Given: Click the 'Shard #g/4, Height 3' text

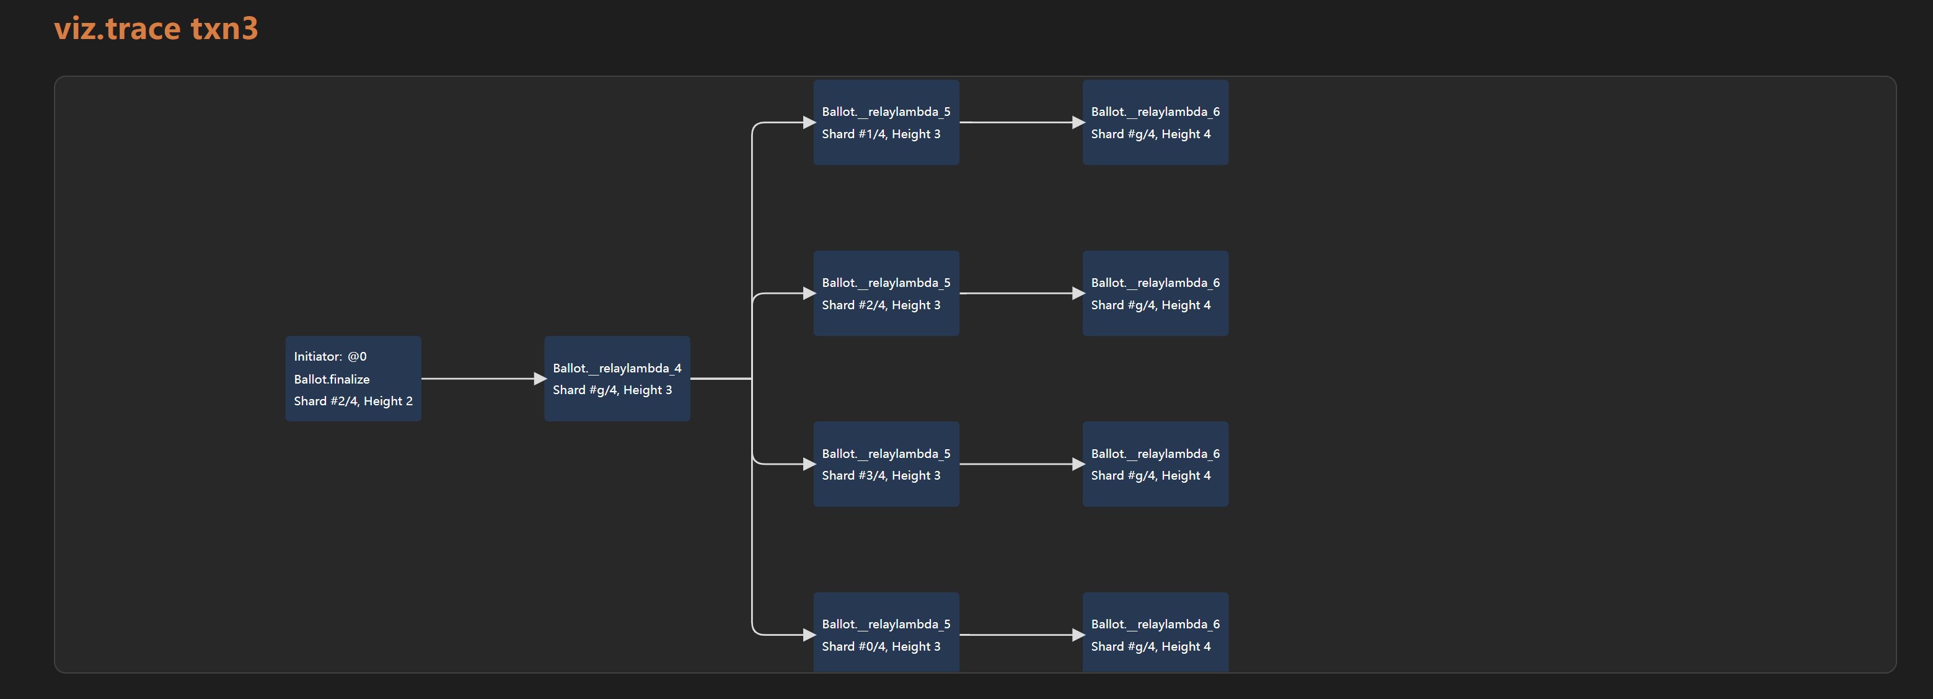Looking at the screenshot, I should tap(612, 390).
